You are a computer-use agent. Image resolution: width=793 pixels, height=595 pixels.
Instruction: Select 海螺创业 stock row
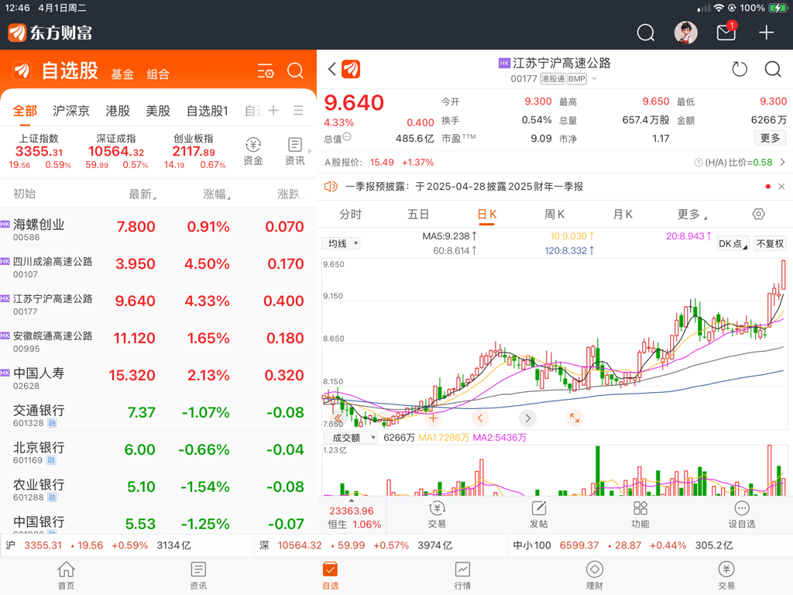[x=158, y=227]
